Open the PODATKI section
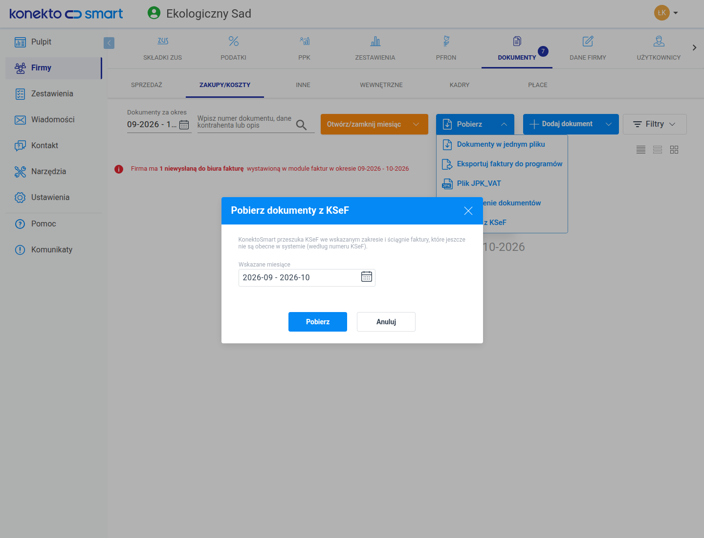The image size is (704, 538). point(234,48)
